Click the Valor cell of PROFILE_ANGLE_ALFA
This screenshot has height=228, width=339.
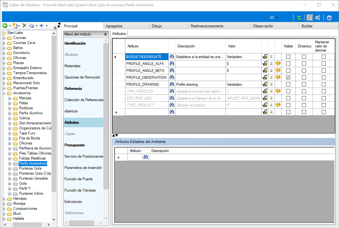point(243,63)
